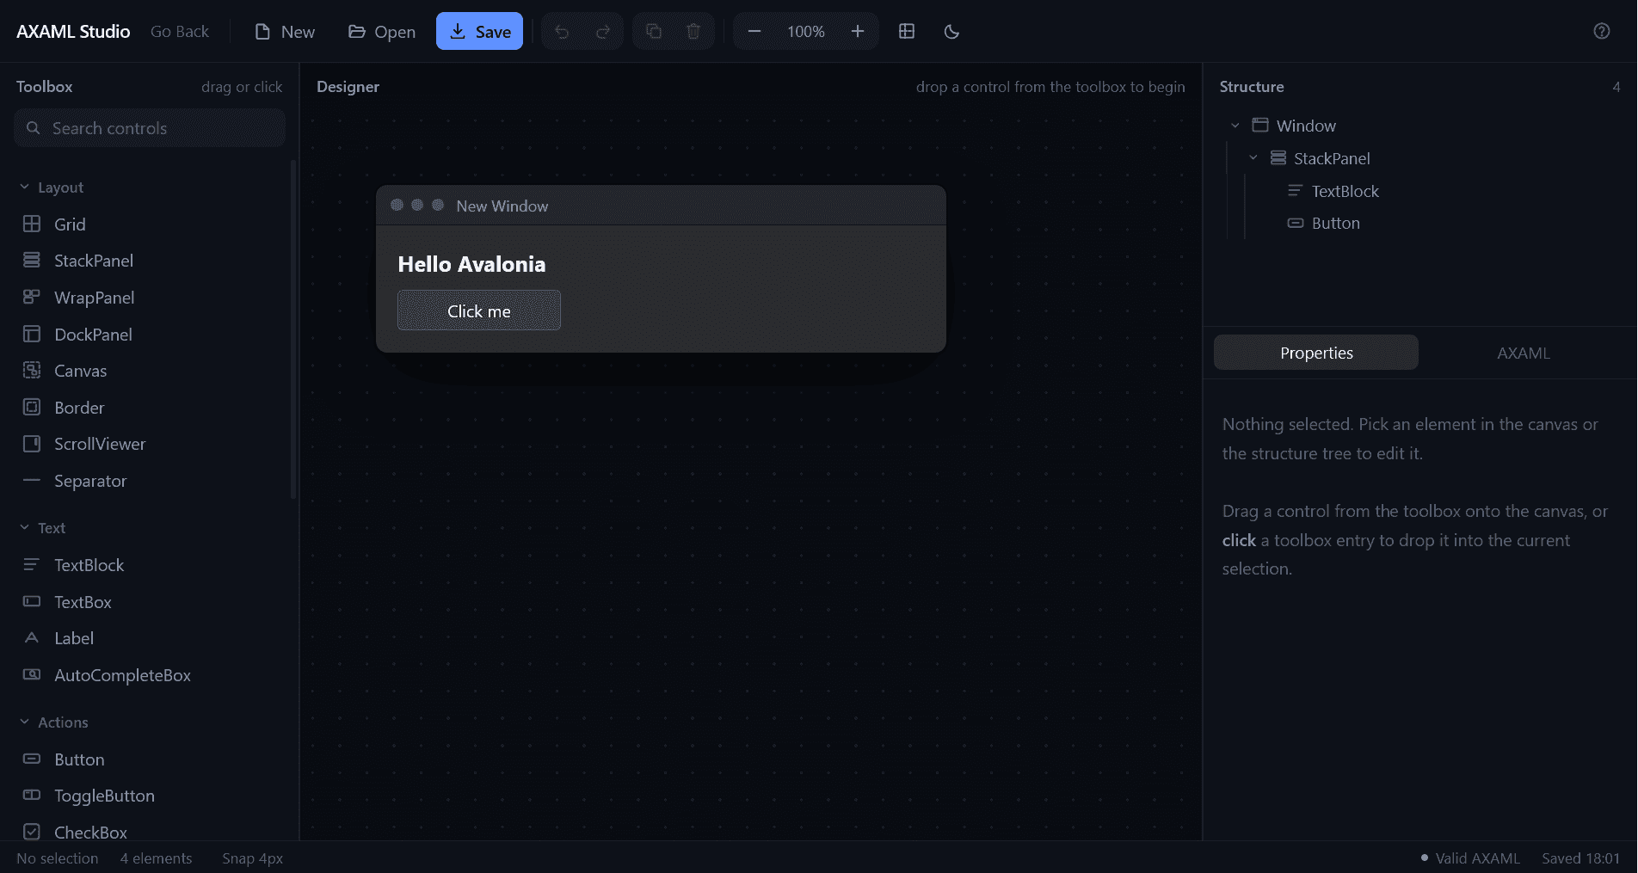
Task: Switch to the AXAML tab
Action: pos(1523,353)
